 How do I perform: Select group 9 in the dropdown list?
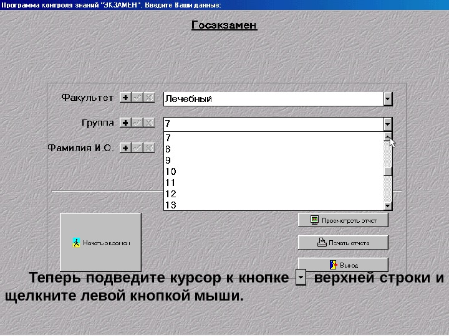point(274,161)
